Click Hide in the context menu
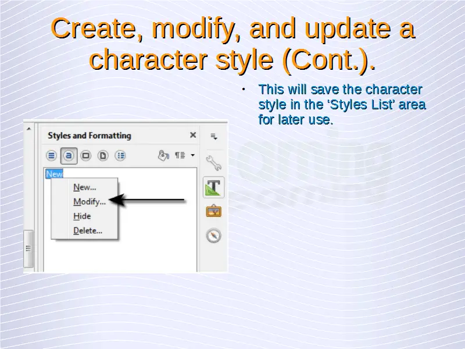This screenshot has height=349, width=465. 82,216
